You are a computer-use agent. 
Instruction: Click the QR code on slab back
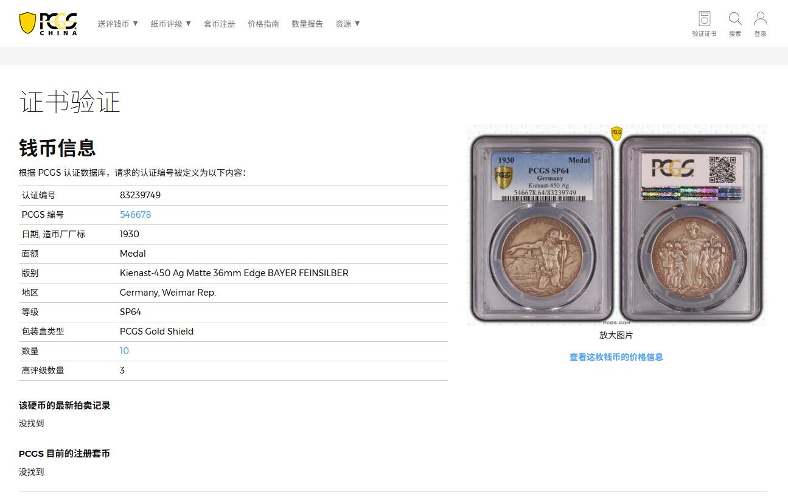[722, 170]
